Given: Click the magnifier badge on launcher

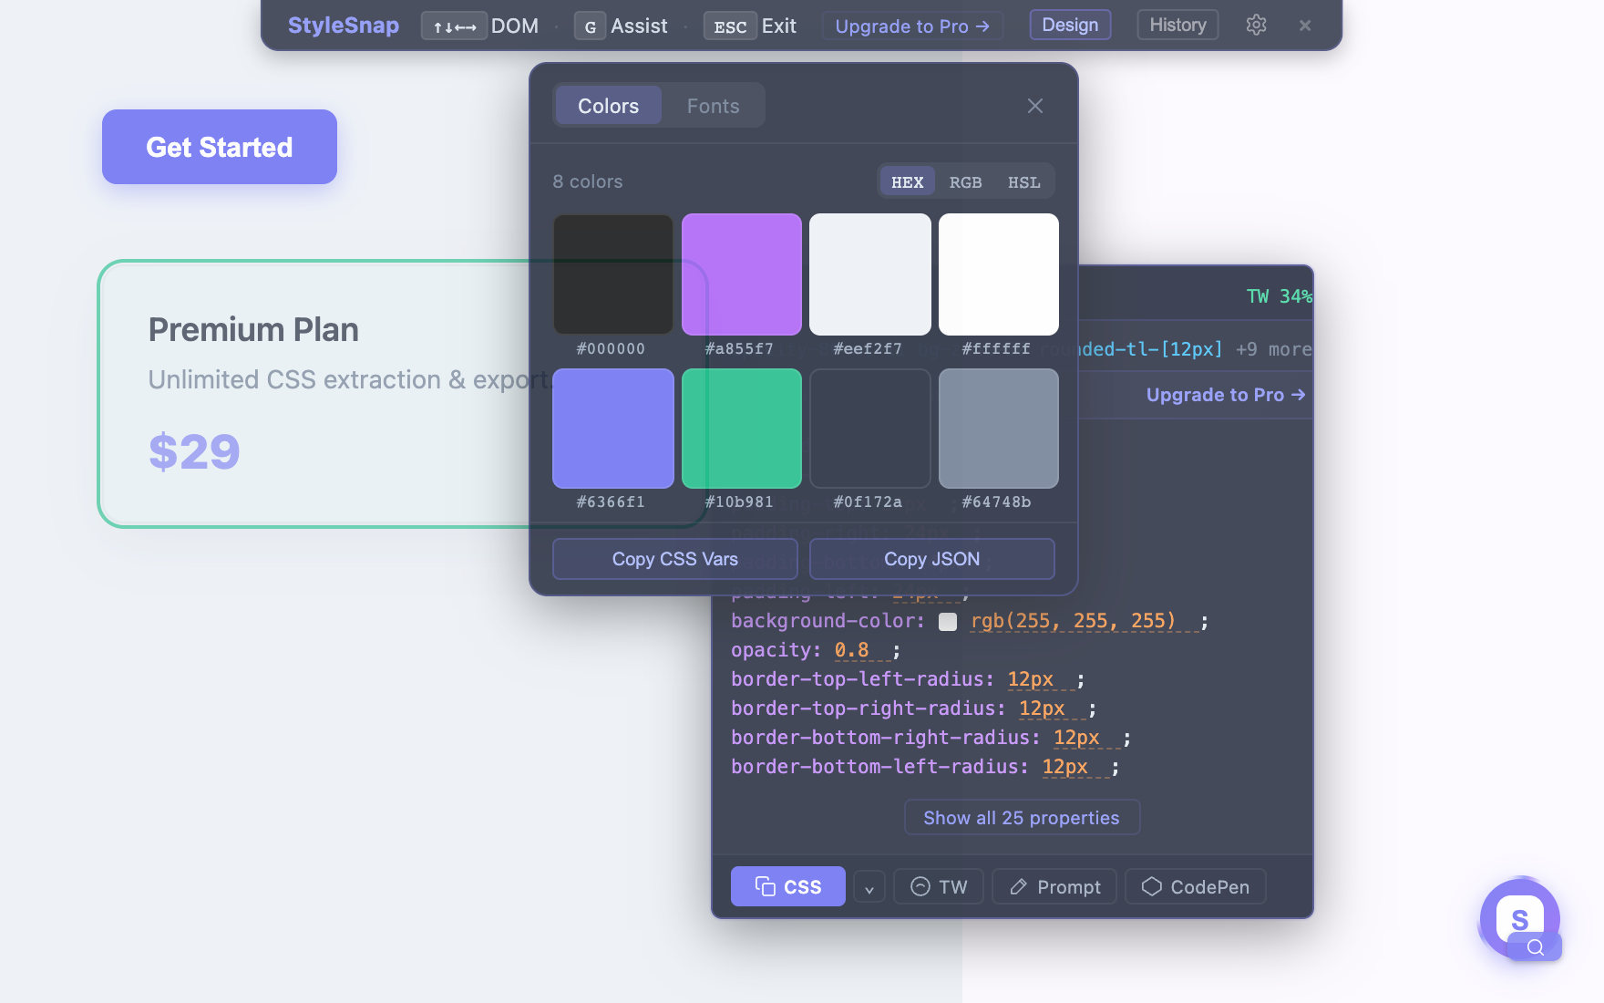Looking at the screenshot, I should [x=1536, y=946].
